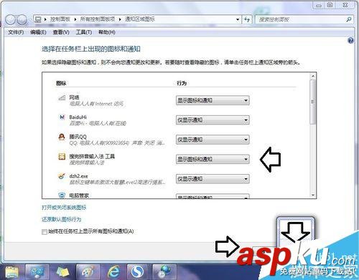This screenshot has width=359, height=280.
Task: Open behavior dropdown for 电脑管家
Action: [x=213, y=196]
